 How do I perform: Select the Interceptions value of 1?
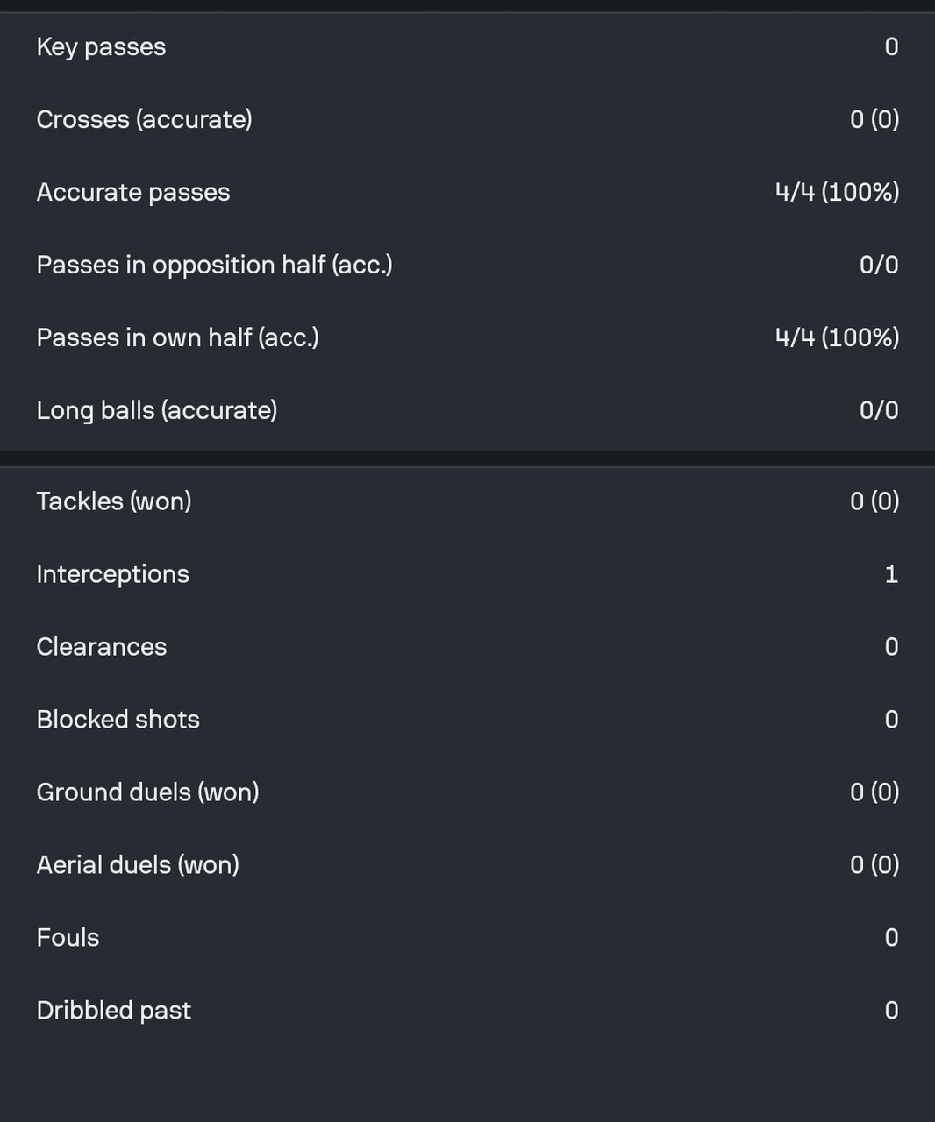[891, 574]
